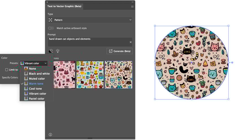Click the patterned circle on the artboard
Screen dimensions: 240x140
pos(192,63)
